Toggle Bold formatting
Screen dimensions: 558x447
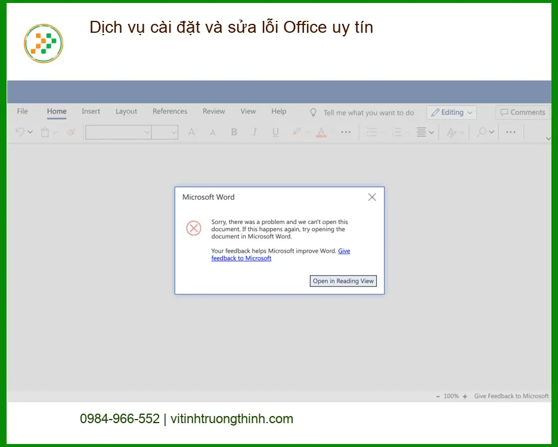pos(234,132)
